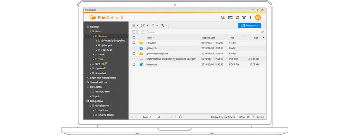Click the Page number input field
The width and height of the screenshot is (349, 135).
pyautogui.click(x=153, y=117)
